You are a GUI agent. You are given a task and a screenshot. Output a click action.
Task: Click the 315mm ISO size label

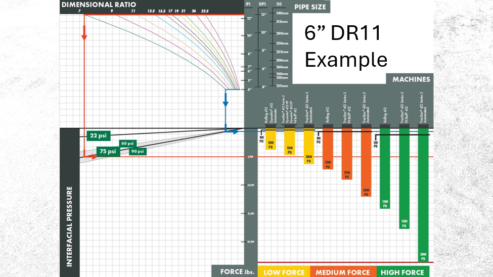coord(282,22)
